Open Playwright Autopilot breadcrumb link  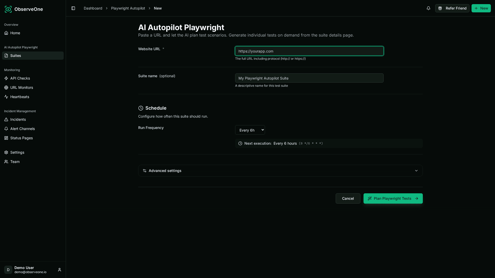[x=128, y=8]
